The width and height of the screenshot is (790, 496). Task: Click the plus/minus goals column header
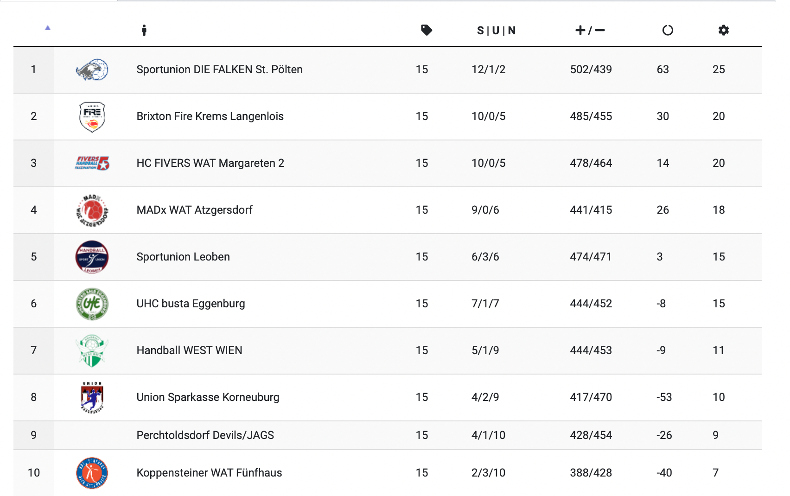pyautogui.click(x=590, y=31)
